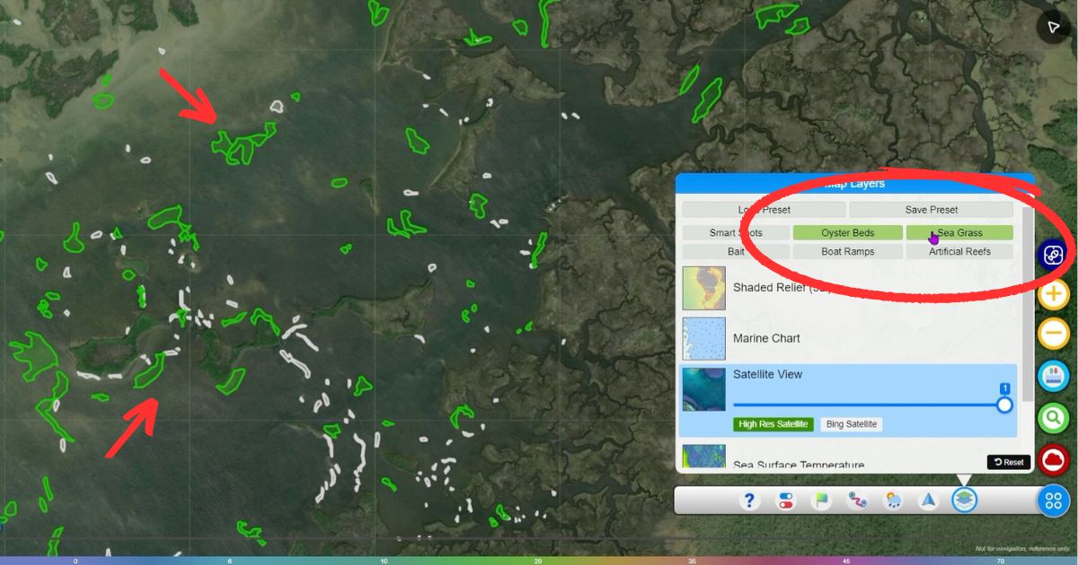
Task: Enable the Boat Ramps layer
Action: (847, 252)
